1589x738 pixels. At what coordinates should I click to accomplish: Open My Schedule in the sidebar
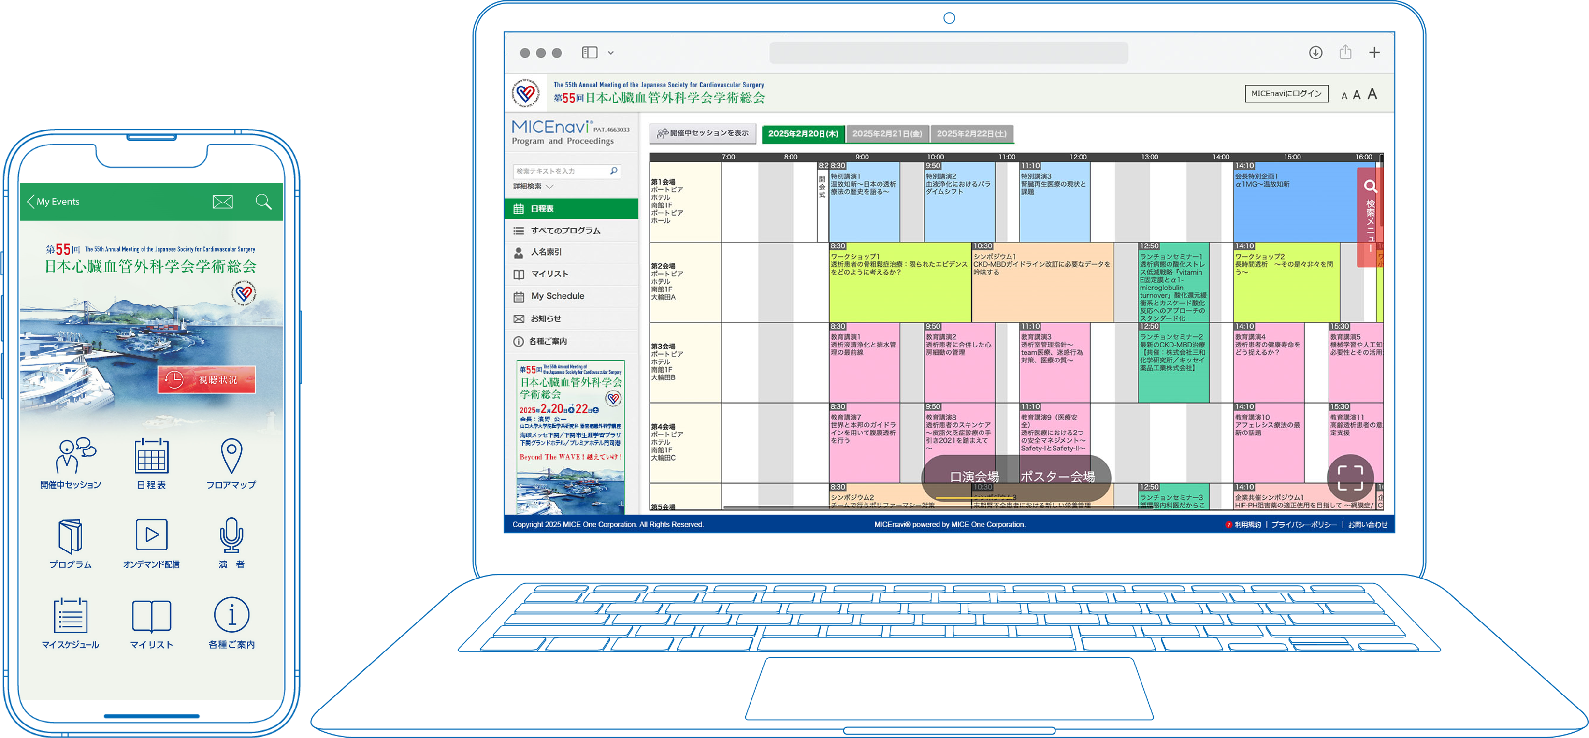point(571,296)
